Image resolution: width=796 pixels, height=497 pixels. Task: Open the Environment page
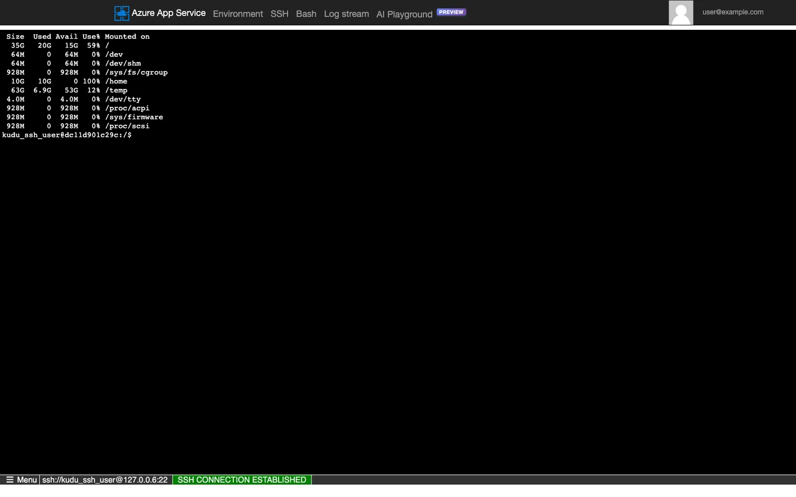238,14
